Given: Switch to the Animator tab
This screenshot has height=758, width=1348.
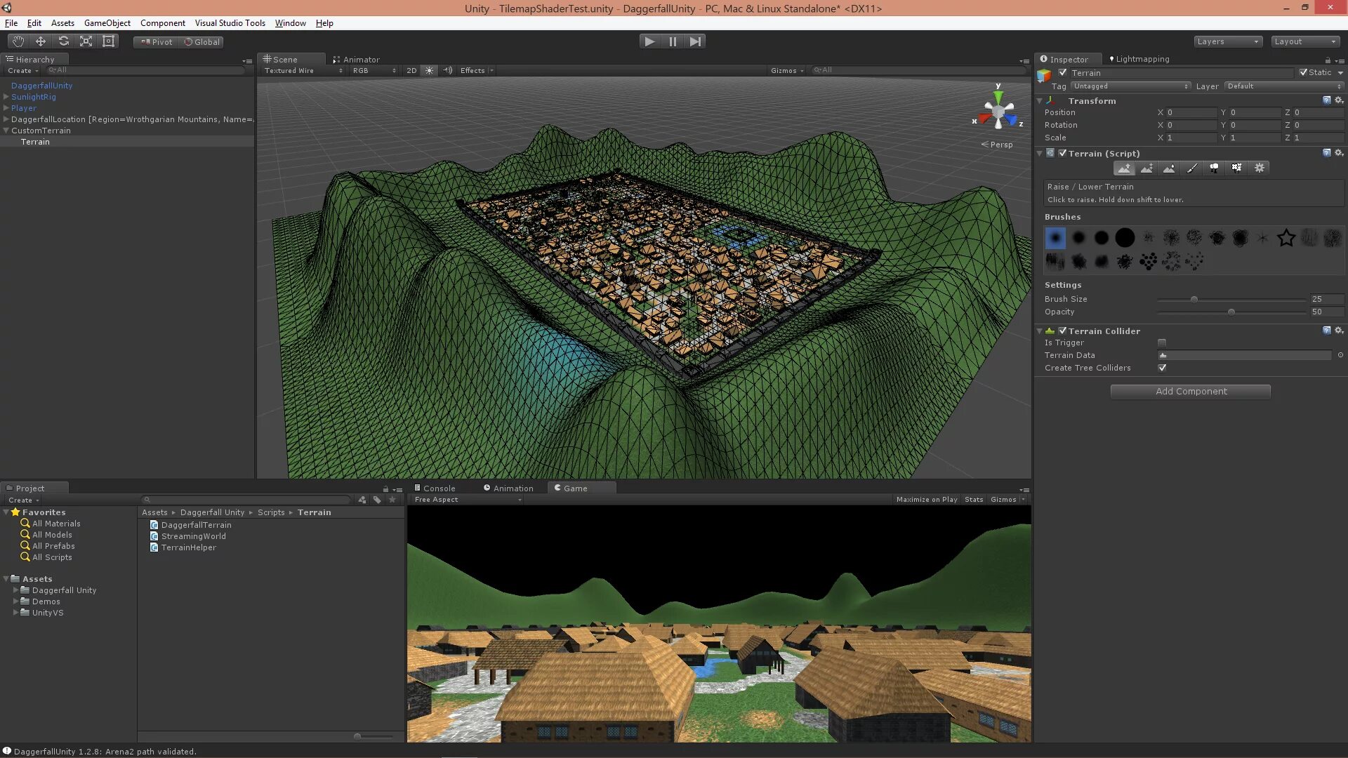Looking at the screenshot, I should (x=357, y=60).
